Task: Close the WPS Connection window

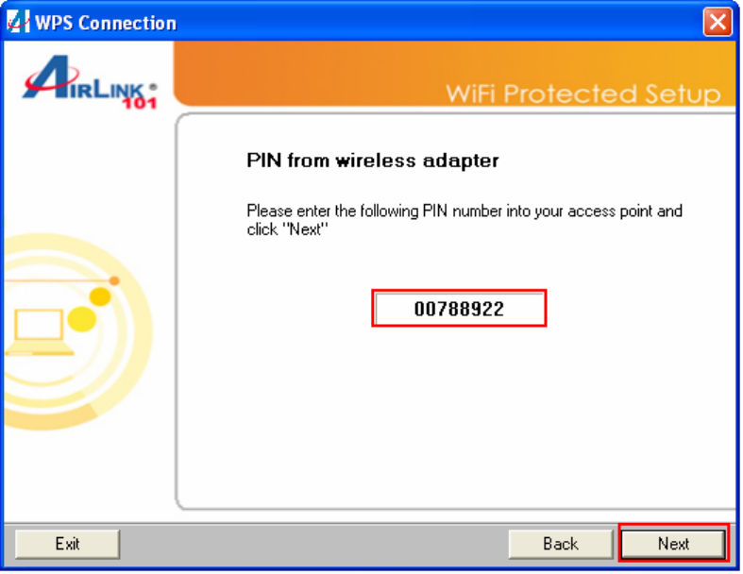Action: (718, 22)
